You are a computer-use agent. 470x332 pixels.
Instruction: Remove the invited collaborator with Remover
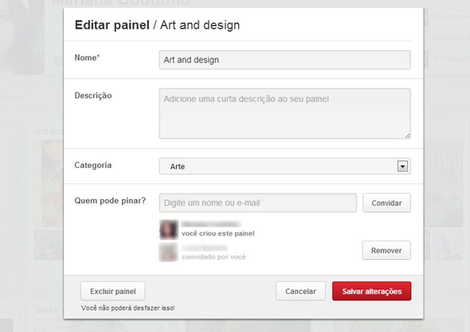[x=386, y=250]
